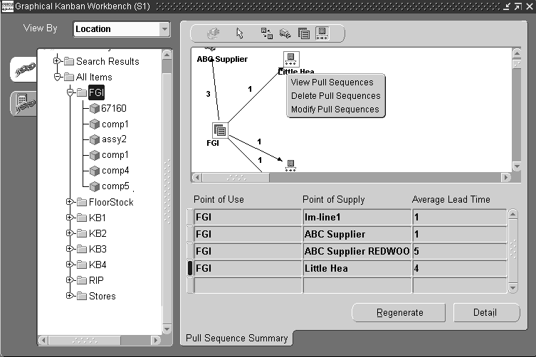Screen dimensions: 536x357
Task: Click the lower production line node icon
Action: pos(290,166)
